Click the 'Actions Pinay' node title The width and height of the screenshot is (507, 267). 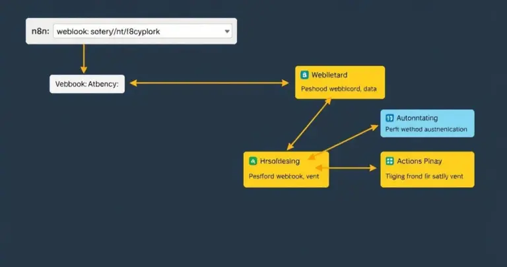pos(419,161)
